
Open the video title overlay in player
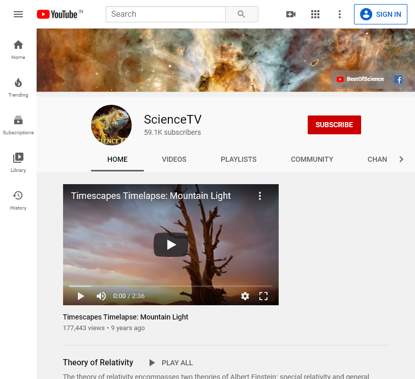151,196
